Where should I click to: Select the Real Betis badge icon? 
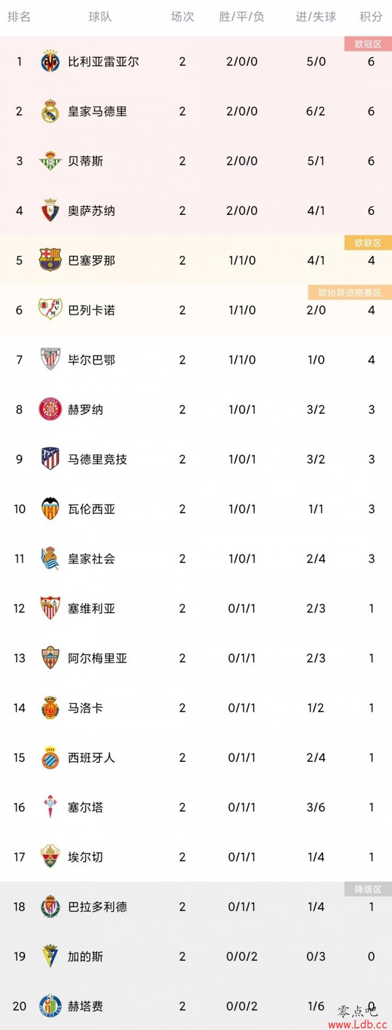click(50, 161)
